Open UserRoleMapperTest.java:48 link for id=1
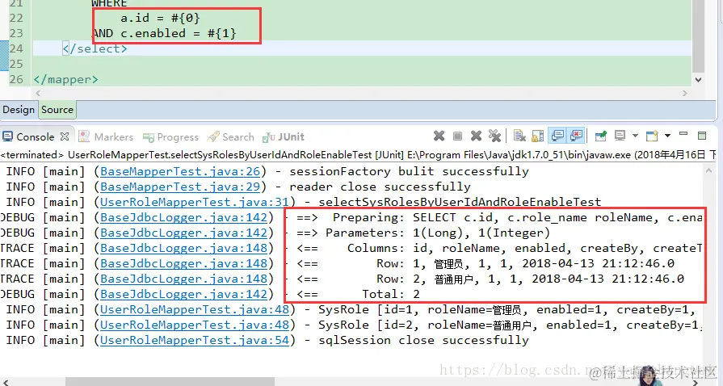723x386 pixels. pos(195,309)
